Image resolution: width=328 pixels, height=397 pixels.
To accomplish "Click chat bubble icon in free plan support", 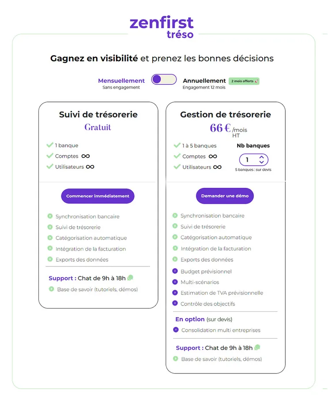I will coord(130,278).
